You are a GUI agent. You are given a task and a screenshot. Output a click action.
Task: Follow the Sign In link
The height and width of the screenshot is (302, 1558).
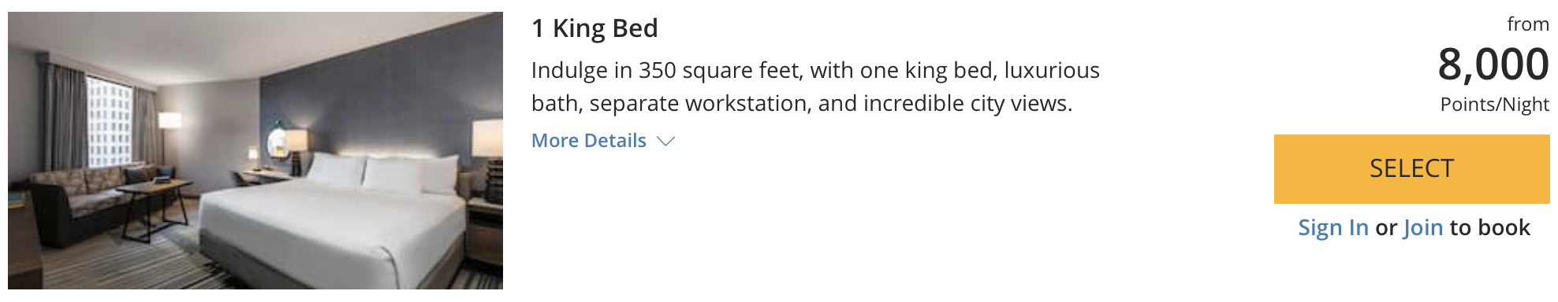point(1333,228)
